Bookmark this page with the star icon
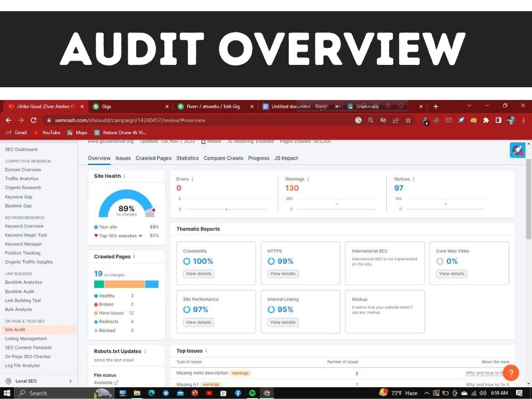 tap(408, 120)
